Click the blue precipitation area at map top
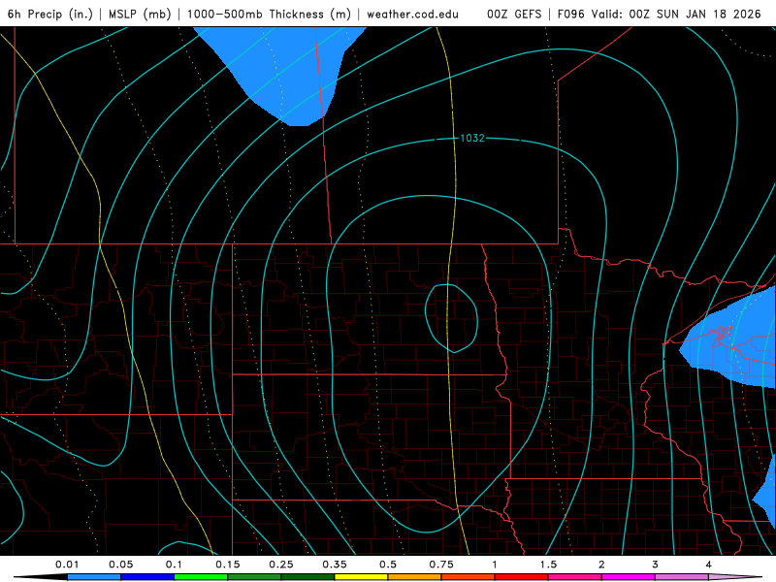776x582 pixels. click(287, 69)
